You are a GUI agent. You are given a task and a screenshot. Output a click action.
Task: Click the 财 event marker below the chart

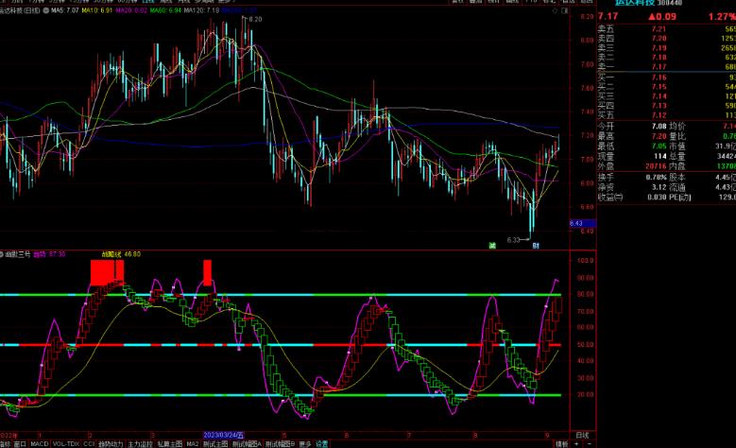(x=536, y=245)
